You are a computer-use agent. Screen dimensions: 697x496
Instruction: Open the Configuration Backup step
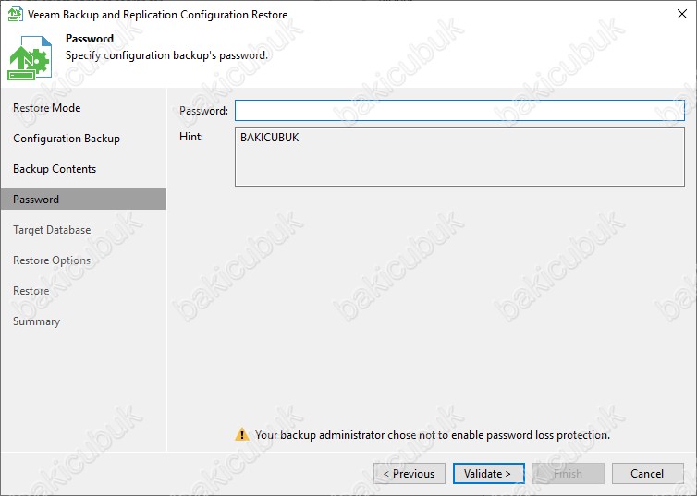67,139
